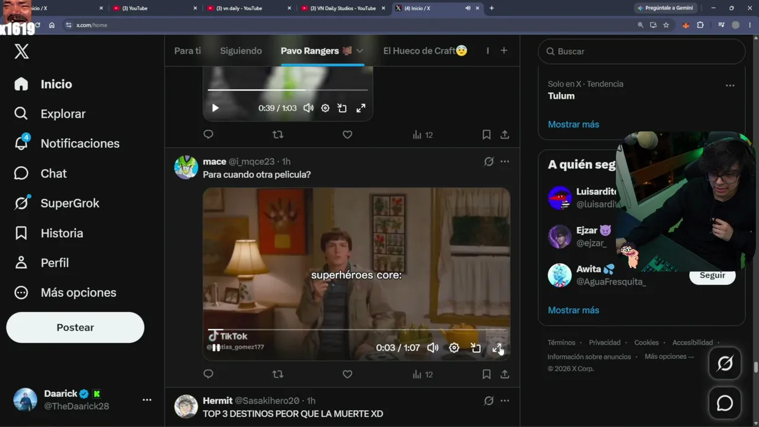Click Grok icon on Hermit's post
This screenshot has height=427, width=759.
pyautogui.click(x=489, y=401)
